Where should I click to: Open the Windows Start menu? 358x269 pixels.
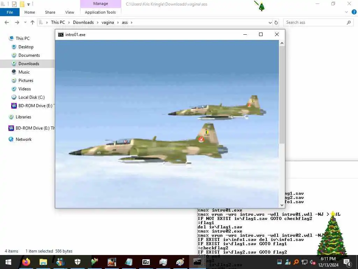(8, 262)
